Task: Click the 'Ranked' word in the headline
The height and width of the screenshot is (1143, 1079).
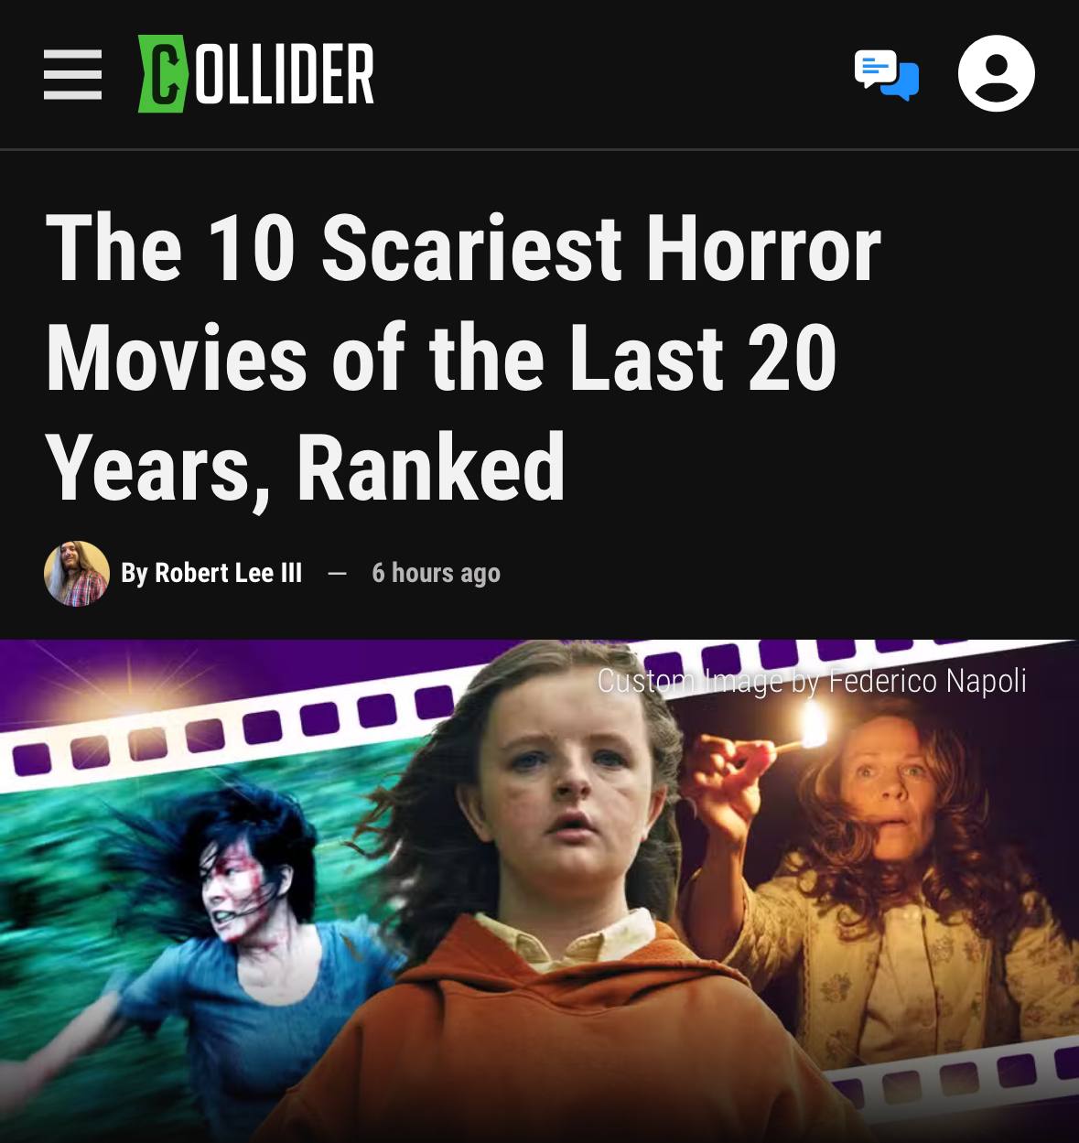Action: (x=430, y=468)
